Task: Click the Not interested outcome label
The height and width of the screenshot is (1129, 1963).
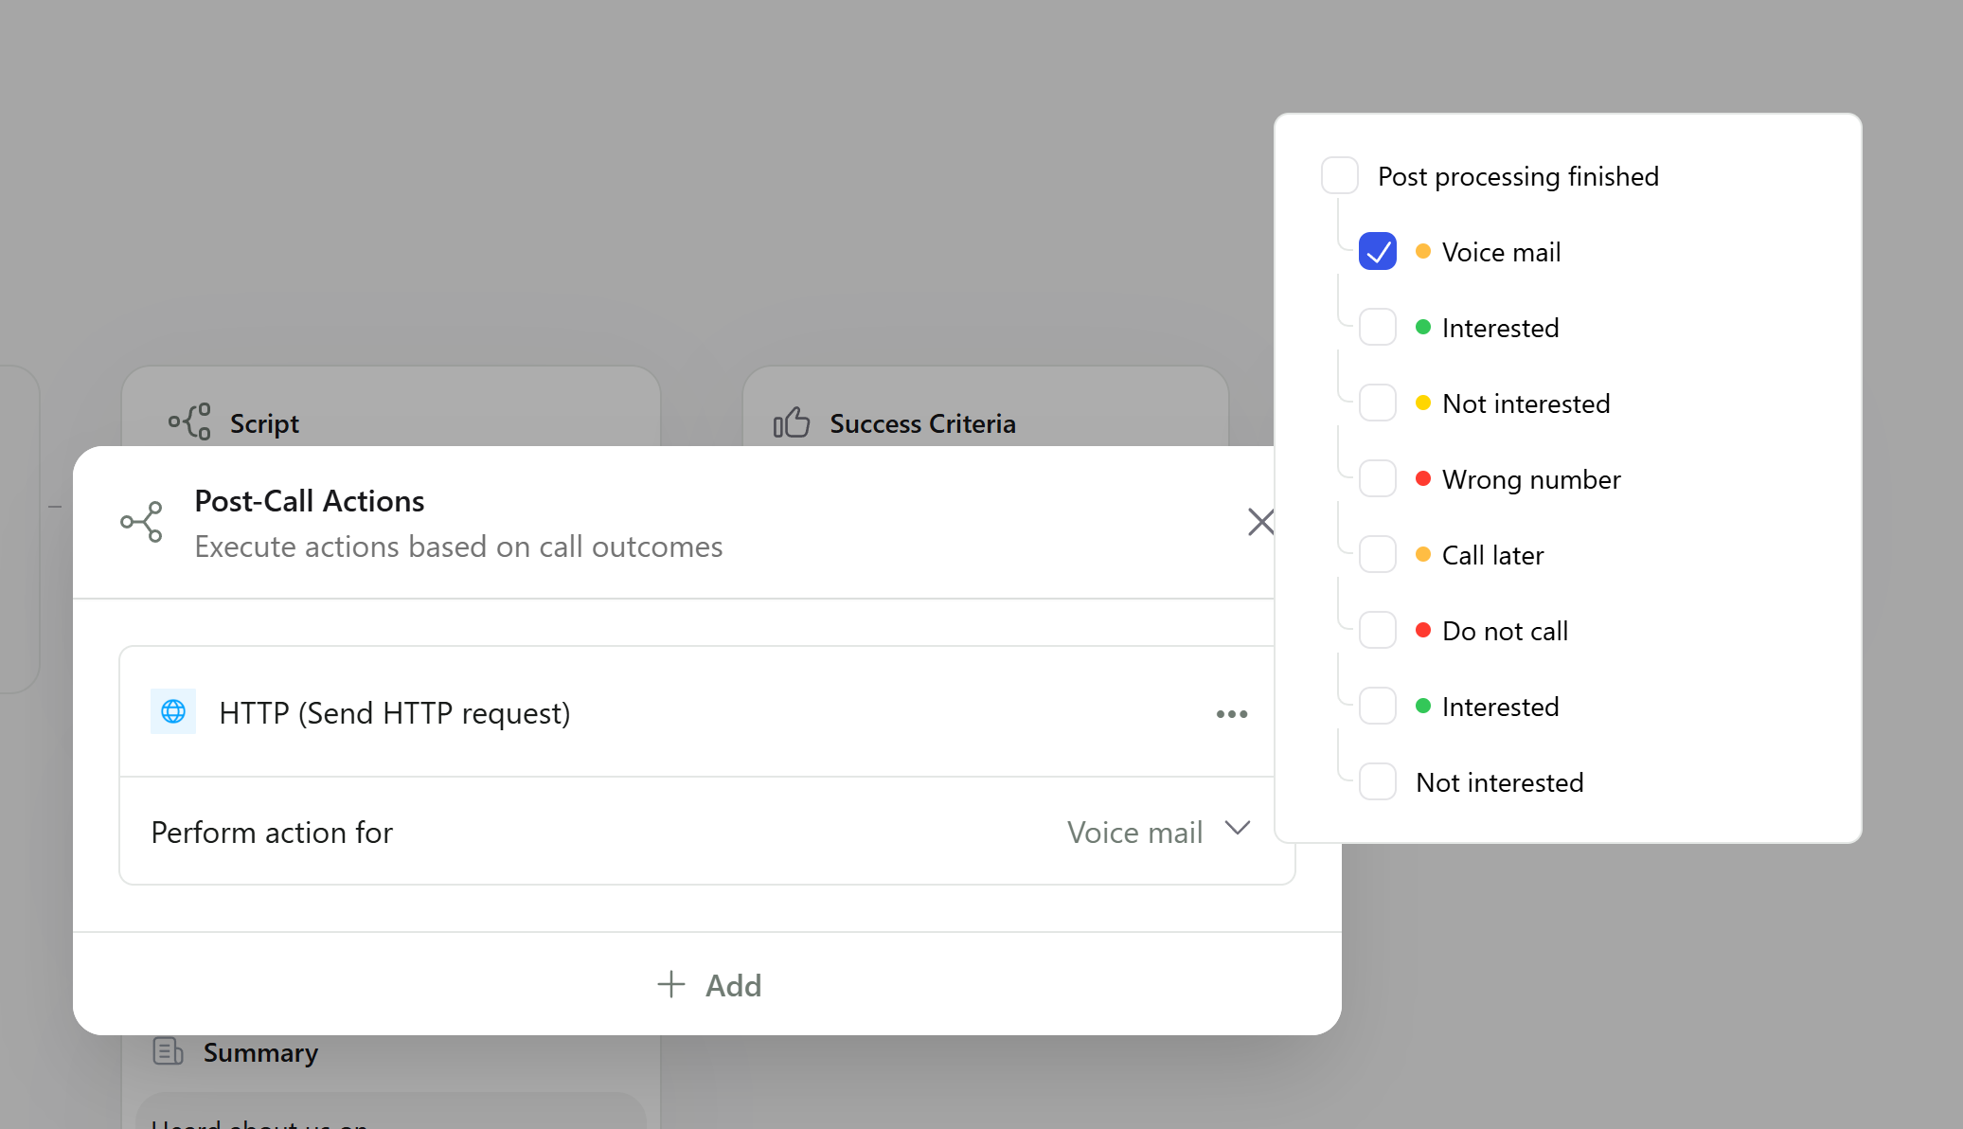Action: tap(1525, 403)
